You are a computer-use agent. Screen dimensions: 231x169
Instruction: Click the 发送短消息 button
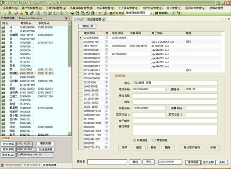tap(46, 149)
